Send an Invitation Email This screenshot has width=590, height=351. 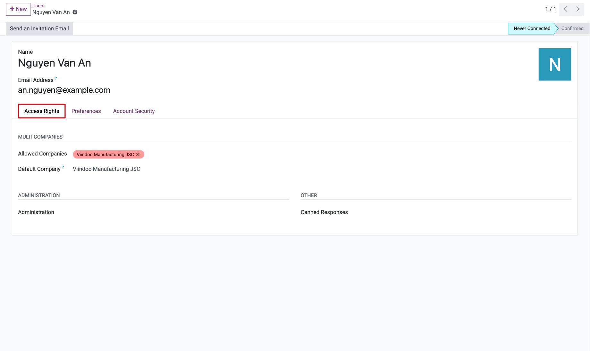pyautogui.click(x=39, y=28)
